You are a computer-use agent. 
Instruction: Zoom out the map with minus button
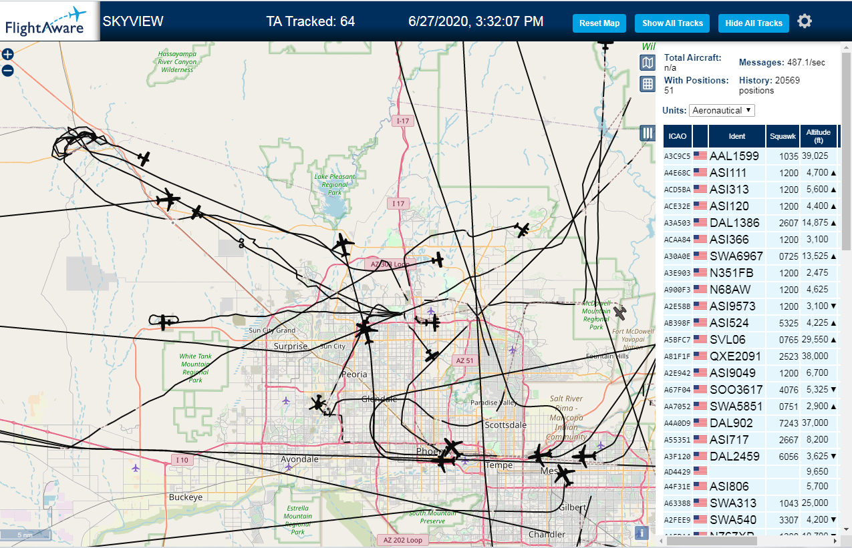[x=7, y=70]
